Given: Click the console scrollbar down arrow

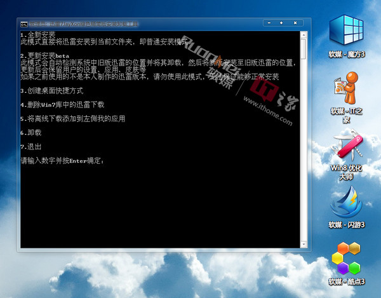Looking at the screenshot, I should pyautogui.click(x=304, y=244).
